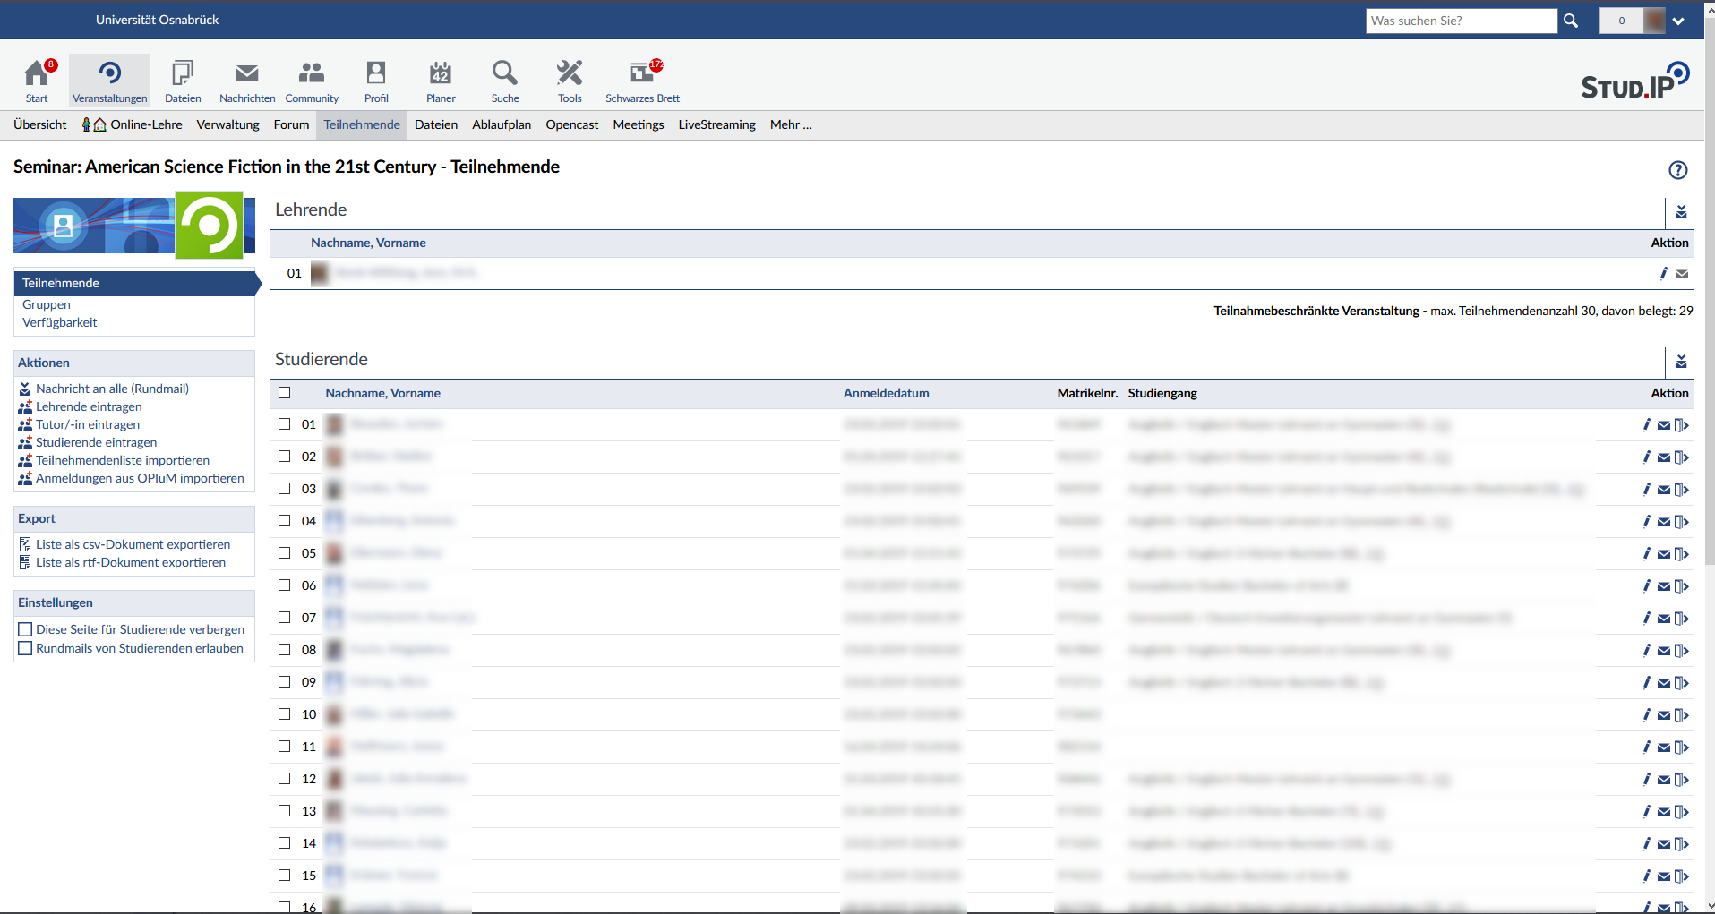Collapse the Lehrende section with arrow icon

point(1681,212)
